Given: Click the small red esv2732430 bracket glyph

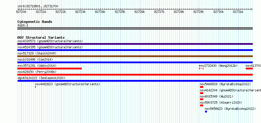Looking at the screenshot, I should [201, 69].
